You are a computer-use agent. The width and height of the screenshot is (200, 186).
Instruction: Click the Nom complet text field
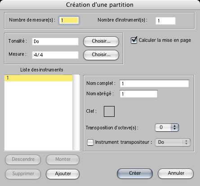point(154,84)
